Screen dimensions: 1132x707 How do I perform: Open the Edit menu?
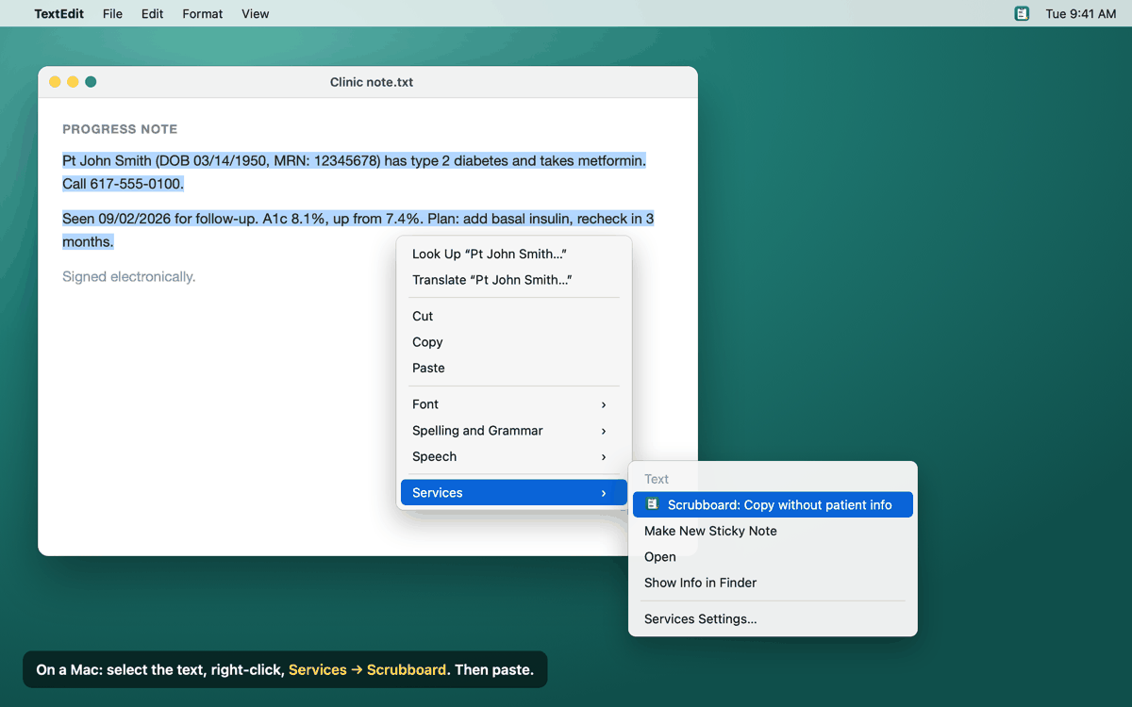coord(153,13)
